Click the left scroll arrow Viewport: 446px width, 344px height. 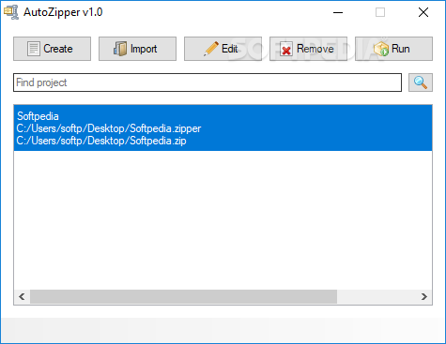click(x=22, y=296)
